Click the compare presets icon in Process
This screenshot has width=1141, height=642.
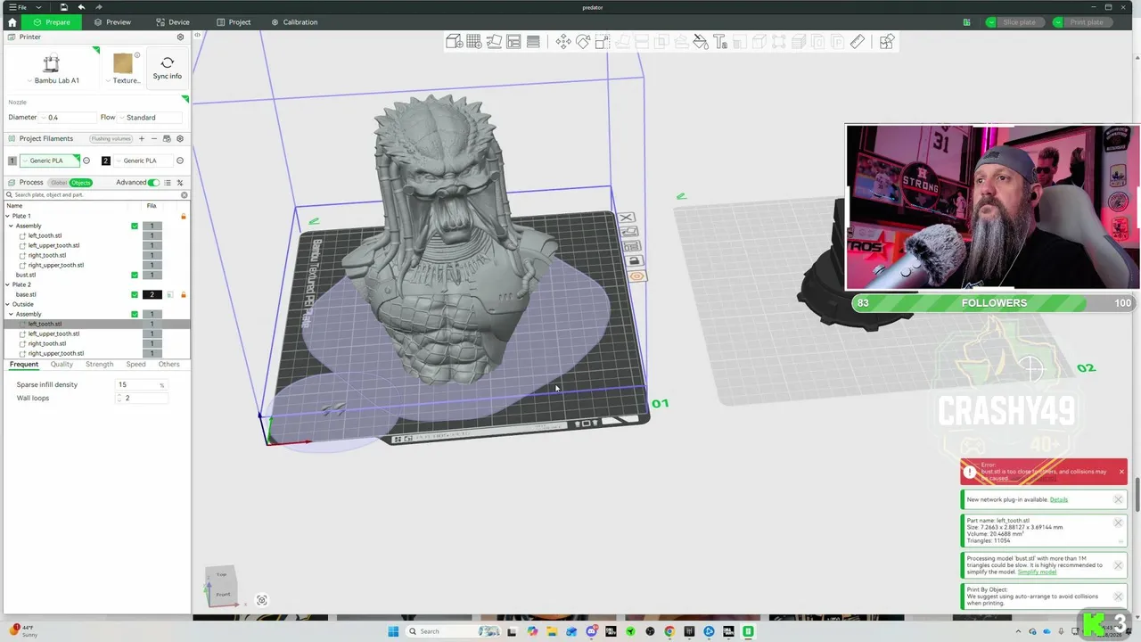pos(180,183)
